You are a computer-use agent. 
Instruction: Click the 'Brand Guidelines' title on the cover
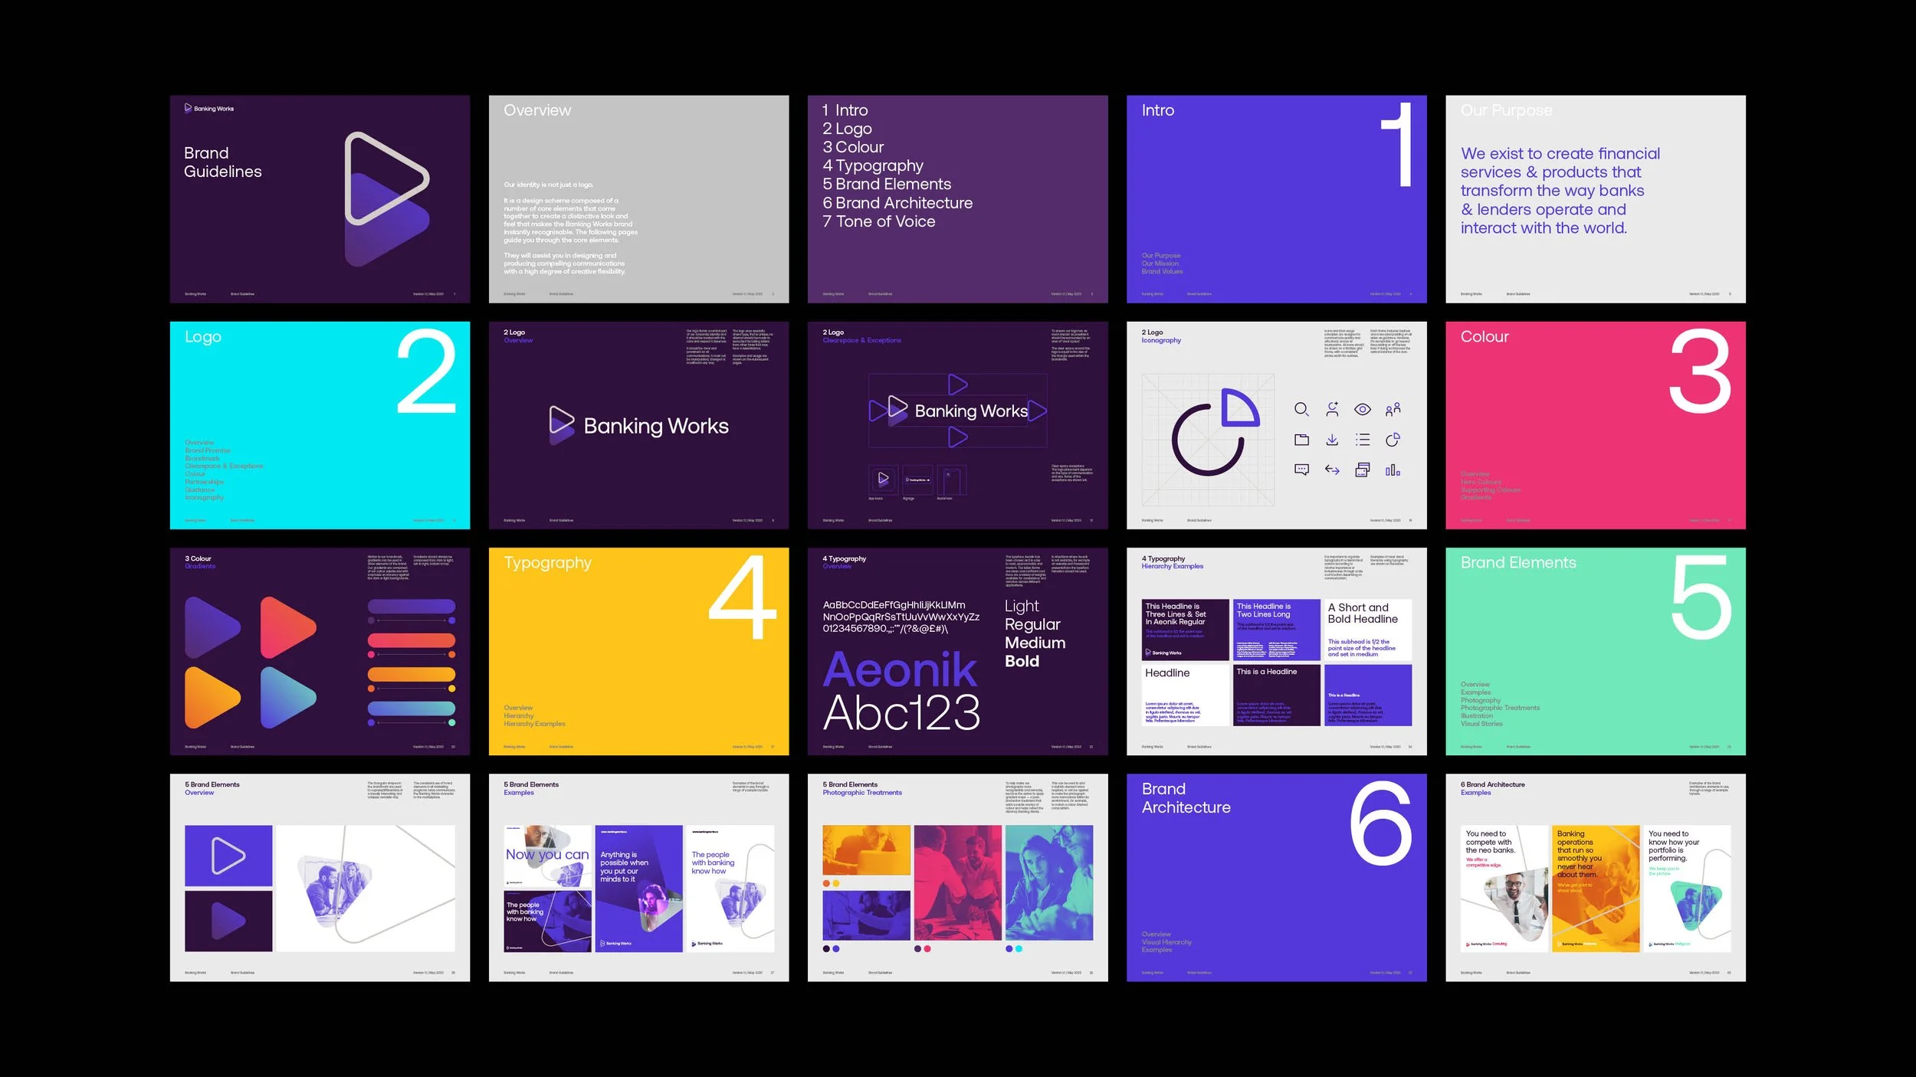(x=223, y=162)
